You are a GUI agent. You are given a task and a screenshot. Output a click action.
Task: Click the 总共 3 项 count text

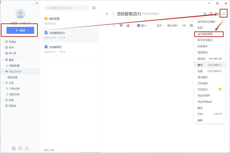point(49,150)
